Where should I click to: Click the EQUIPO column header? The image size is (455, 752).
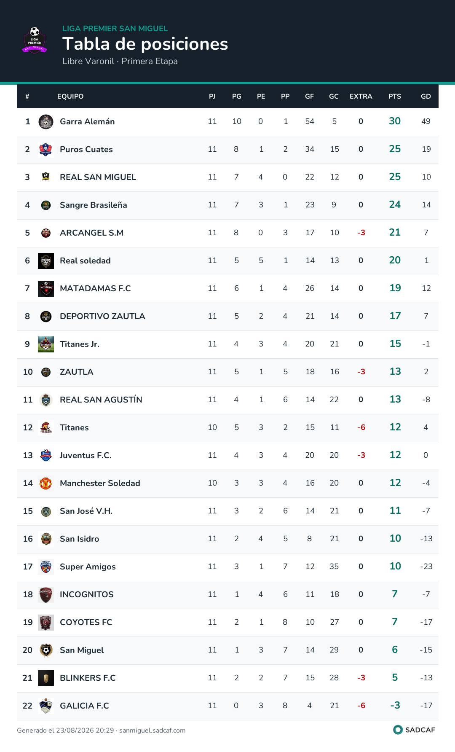70,97
